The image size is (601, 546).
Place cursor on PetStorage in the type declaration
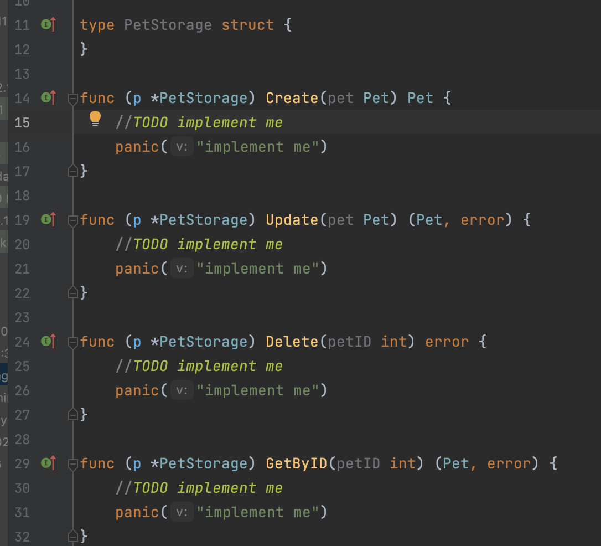[x=168, y=25]
